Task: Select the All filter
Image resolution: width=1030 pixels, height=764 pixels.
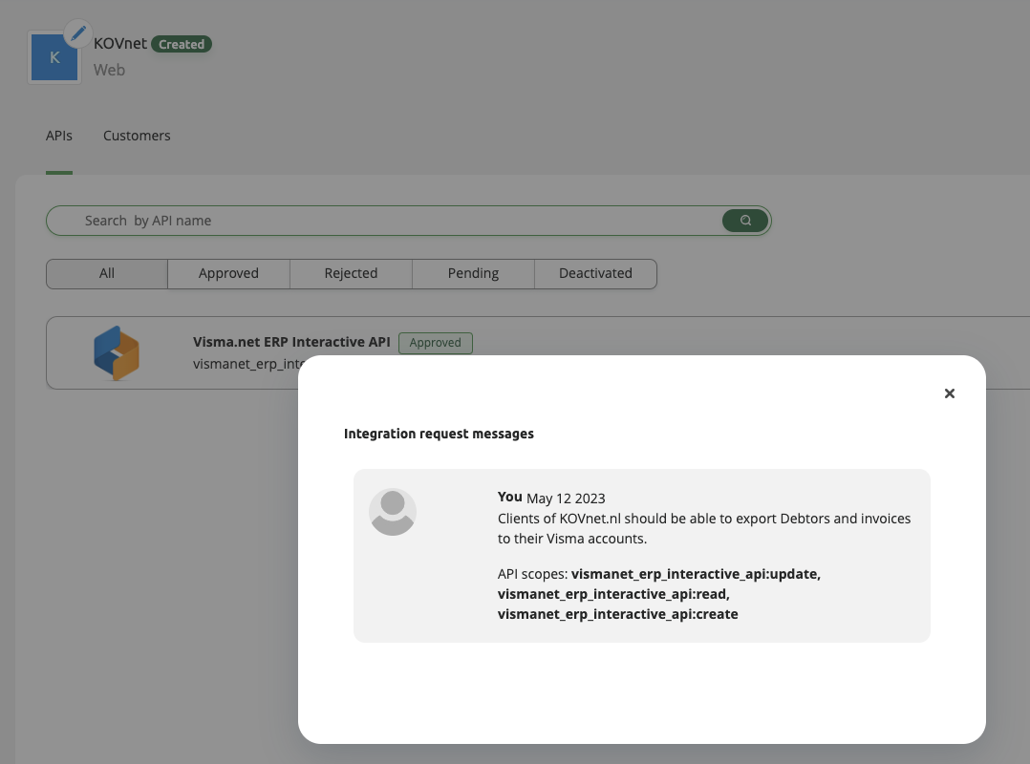Action: (106, 274)
